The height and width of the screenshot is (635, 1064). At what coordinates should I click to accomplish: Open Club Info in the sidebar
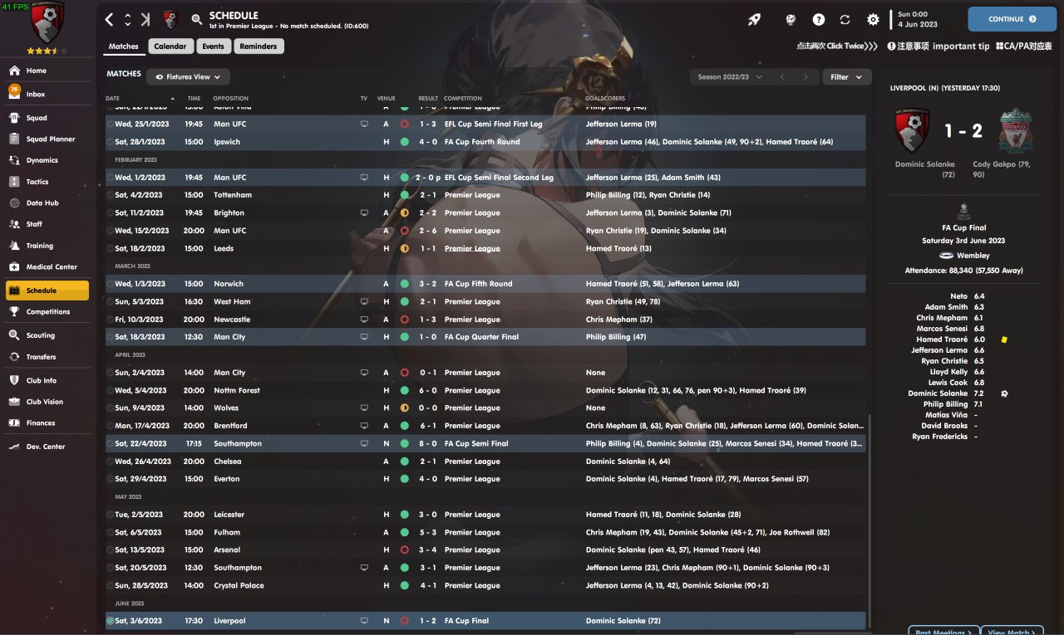[47, 380]
